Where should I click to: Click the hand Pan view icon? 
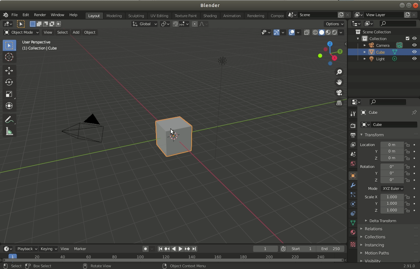click(x=339, y=82)
